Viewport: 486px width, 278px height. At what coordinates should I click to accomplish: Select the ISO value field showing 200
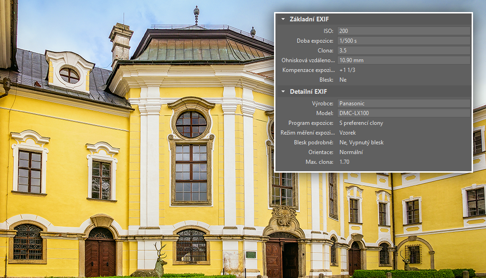403,31
